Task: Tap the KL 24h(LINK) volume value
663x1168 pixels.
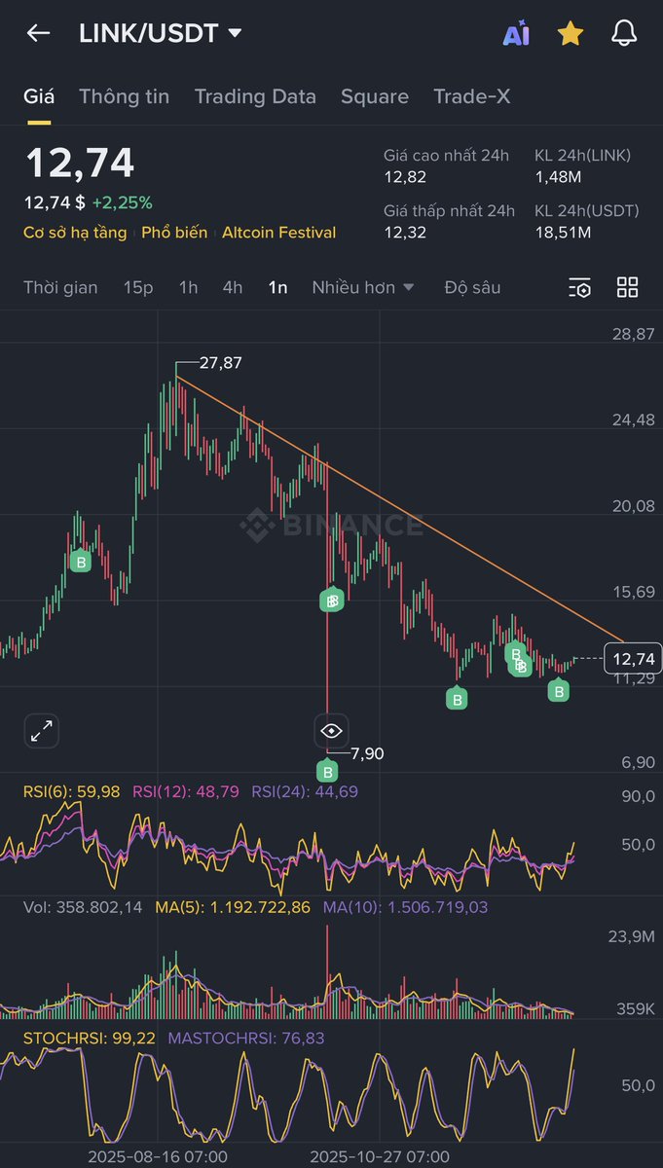Action: [x=558, y=177]
